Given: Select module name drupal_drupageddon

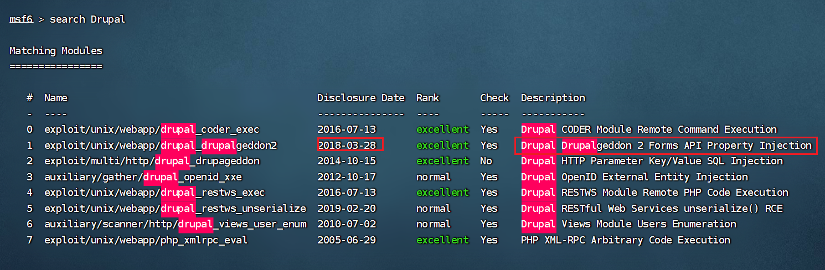Looking at the screenshot, I should pos(152,161).
